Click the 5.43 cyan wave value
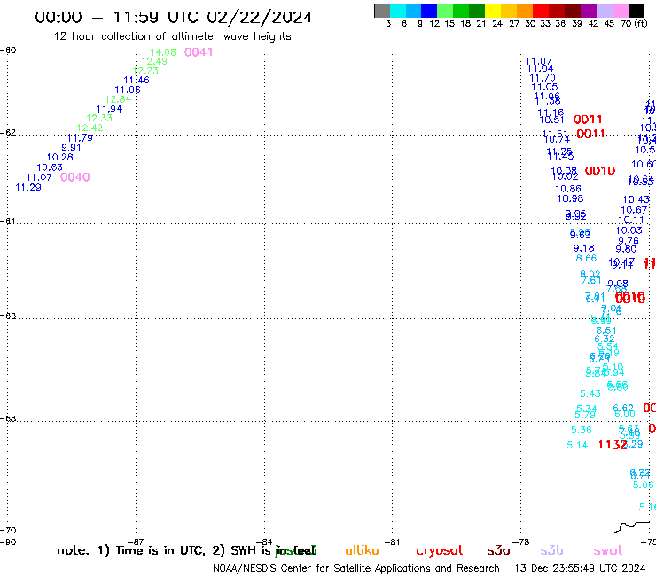The width and height of the screenshot is (656, 576). (590, 394)
